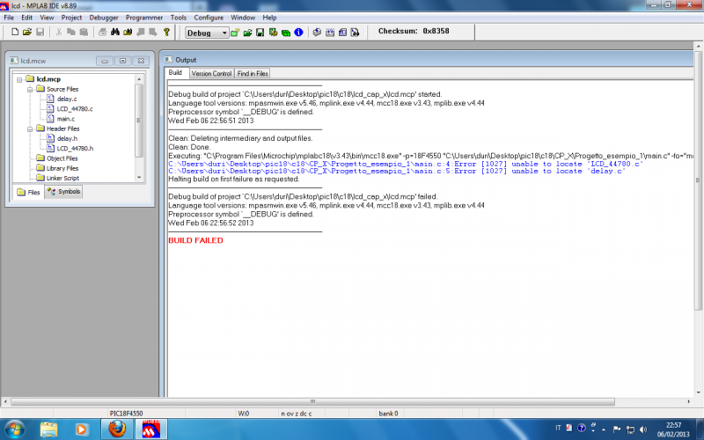Open the Tools menu
This screenshot has width=704, height=440.
[179, 18]
